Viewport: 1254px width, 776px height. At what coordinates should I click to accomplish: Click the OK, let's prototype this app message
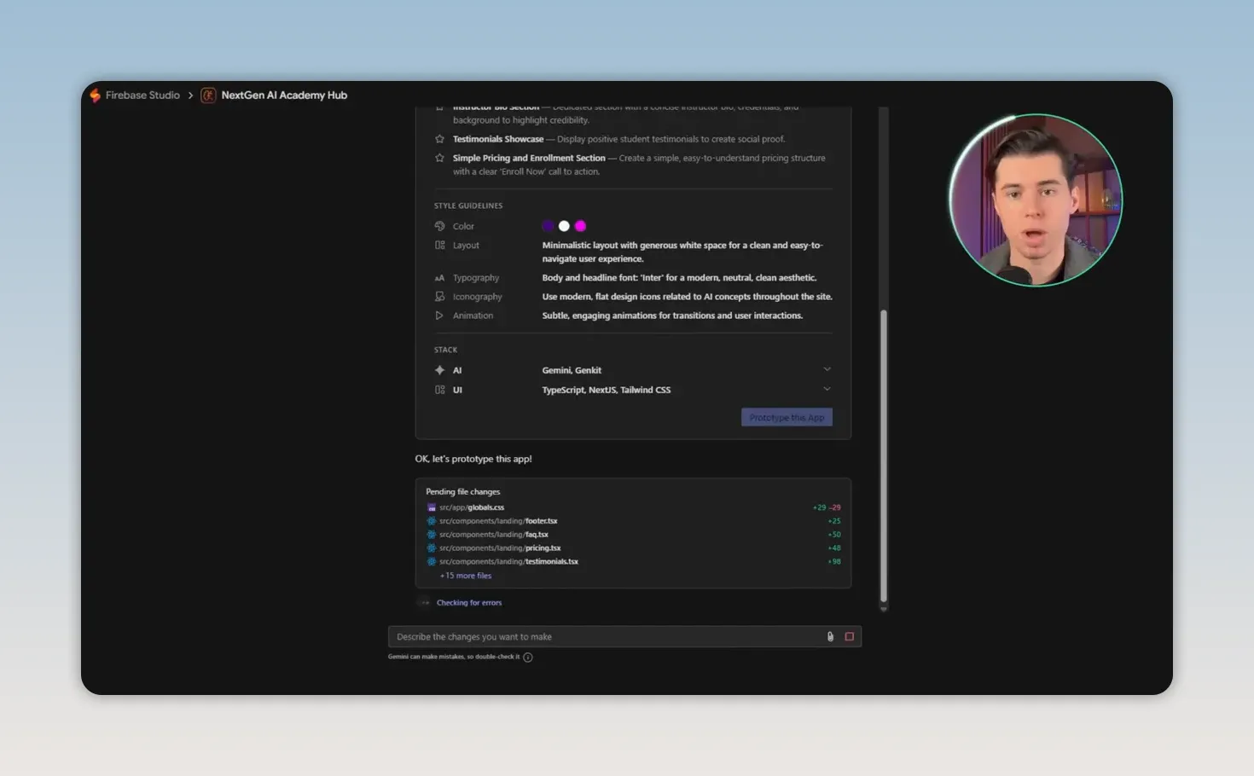[x=473, y=459]
